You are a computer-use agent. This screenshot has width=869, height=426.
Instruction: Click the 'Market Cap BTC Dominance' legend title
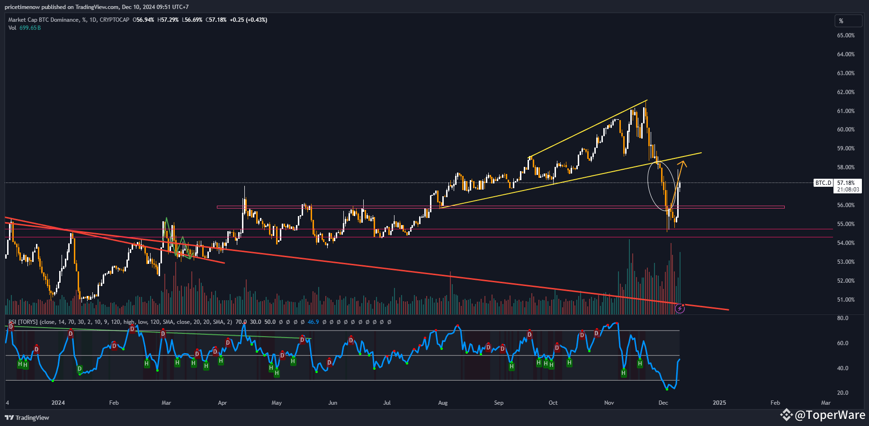click(x=44, y=20)
